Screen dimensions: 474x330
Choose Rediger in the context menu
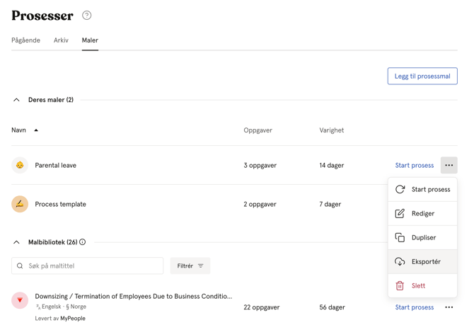click(422, 214)
